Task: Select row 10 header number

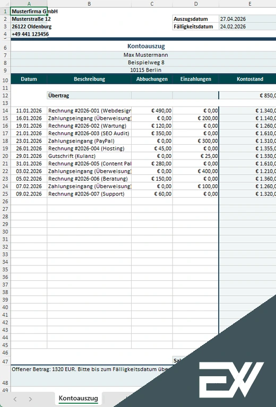Action: point(5,79)
